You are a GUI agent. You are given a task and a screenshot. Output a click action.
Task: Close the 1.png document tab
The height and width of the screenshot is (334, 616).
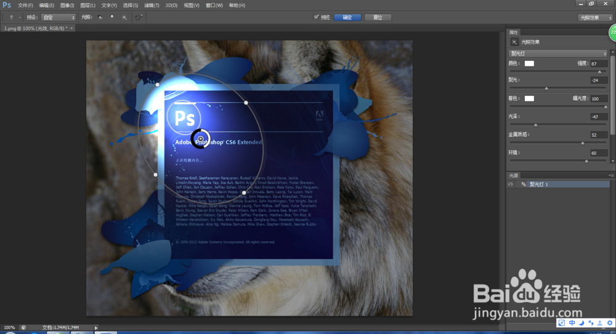pos(71,28)
